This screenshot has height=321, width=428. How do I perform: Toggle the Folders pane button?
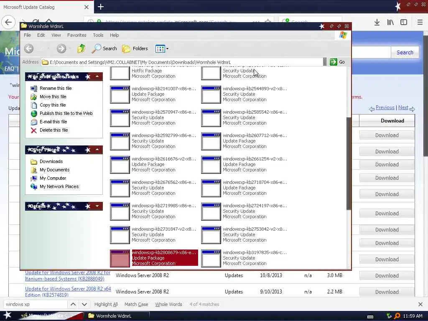(135, 48)
